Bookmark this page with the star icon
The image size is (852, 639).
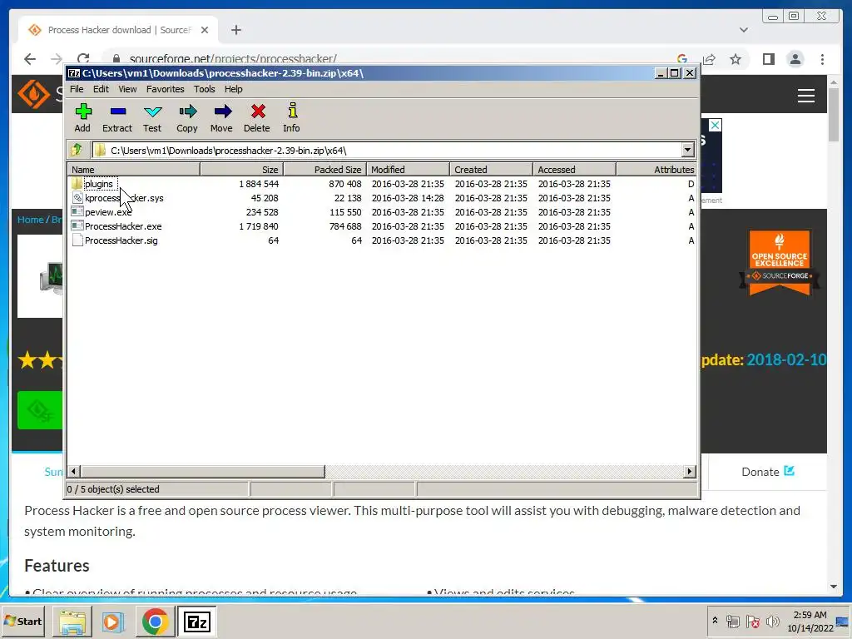[736, 59]
